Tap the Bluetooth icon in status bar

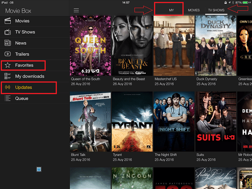(233, 3)
